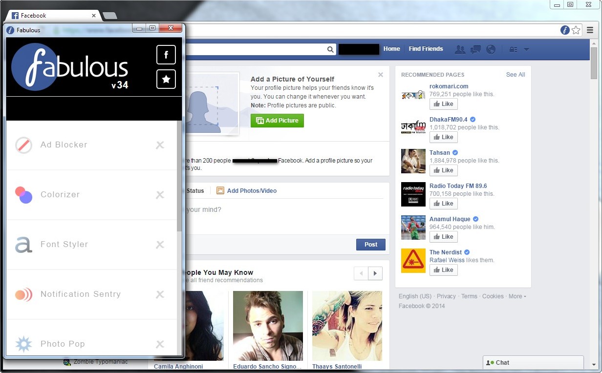This screenshot has width=602, height=373.
Task: Disable Font Styler with its X toggle
Action: (160, 245)
